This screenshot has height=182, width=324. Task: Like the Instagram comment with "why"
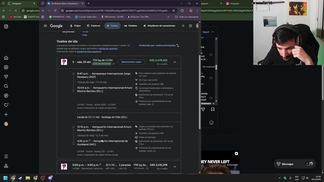pos(211,78)
